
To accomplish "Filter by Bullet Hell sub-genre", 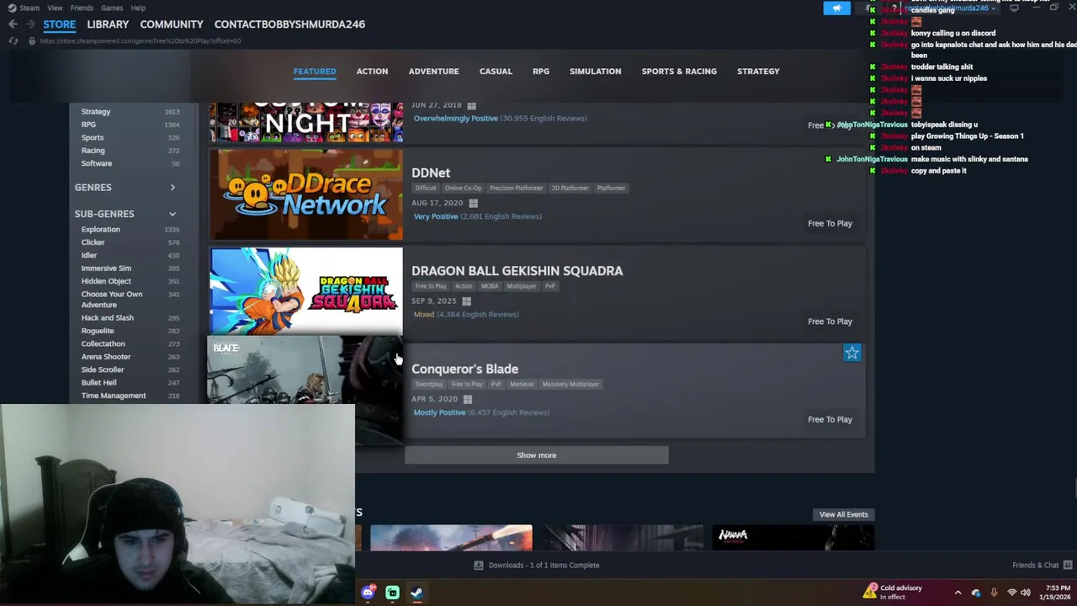I will 99,383.
